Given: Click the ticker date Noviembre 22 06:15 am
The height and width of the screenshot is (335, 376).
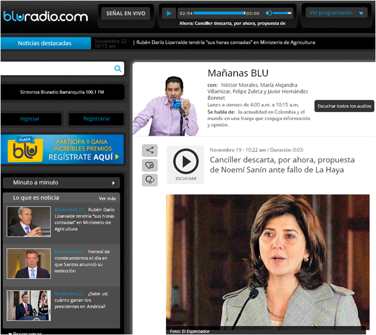Looking at the screenshot, I should 111,43.
